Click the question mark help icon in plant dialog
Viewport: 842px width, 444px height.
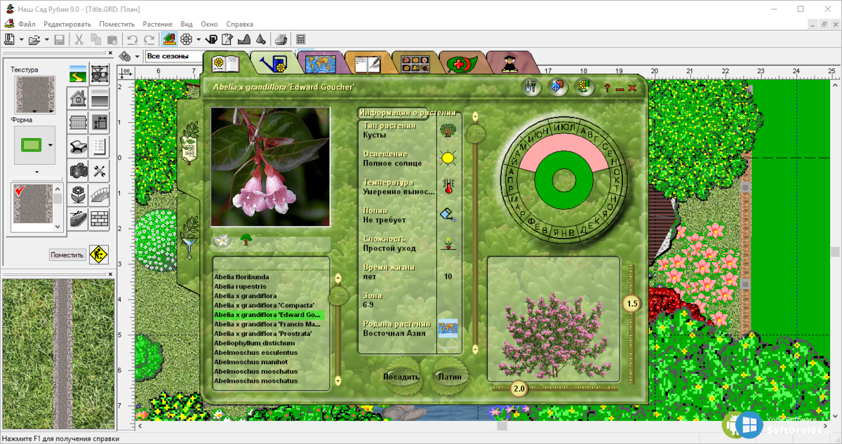[x=608, y=88]
